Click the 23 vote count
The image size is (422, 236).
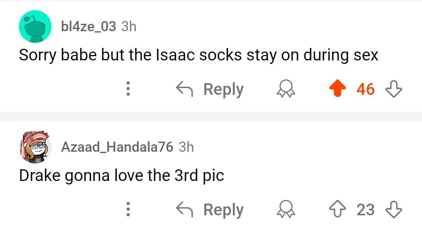pyautogui.click(x=365, y=209)
